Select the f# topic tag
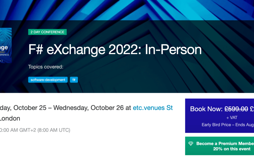Viewport: 254px width, 165px height. (74, 80)
